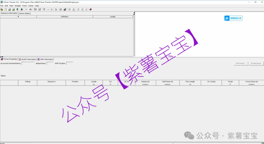
Task: Click the open folder toolbar icon
Action: coord(10,9)
